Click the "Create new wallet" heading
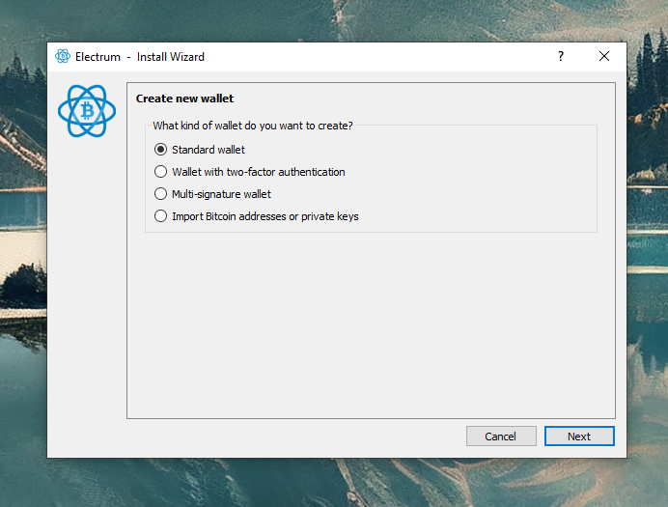Screen dimensions: 668x507 pos(184,99)
